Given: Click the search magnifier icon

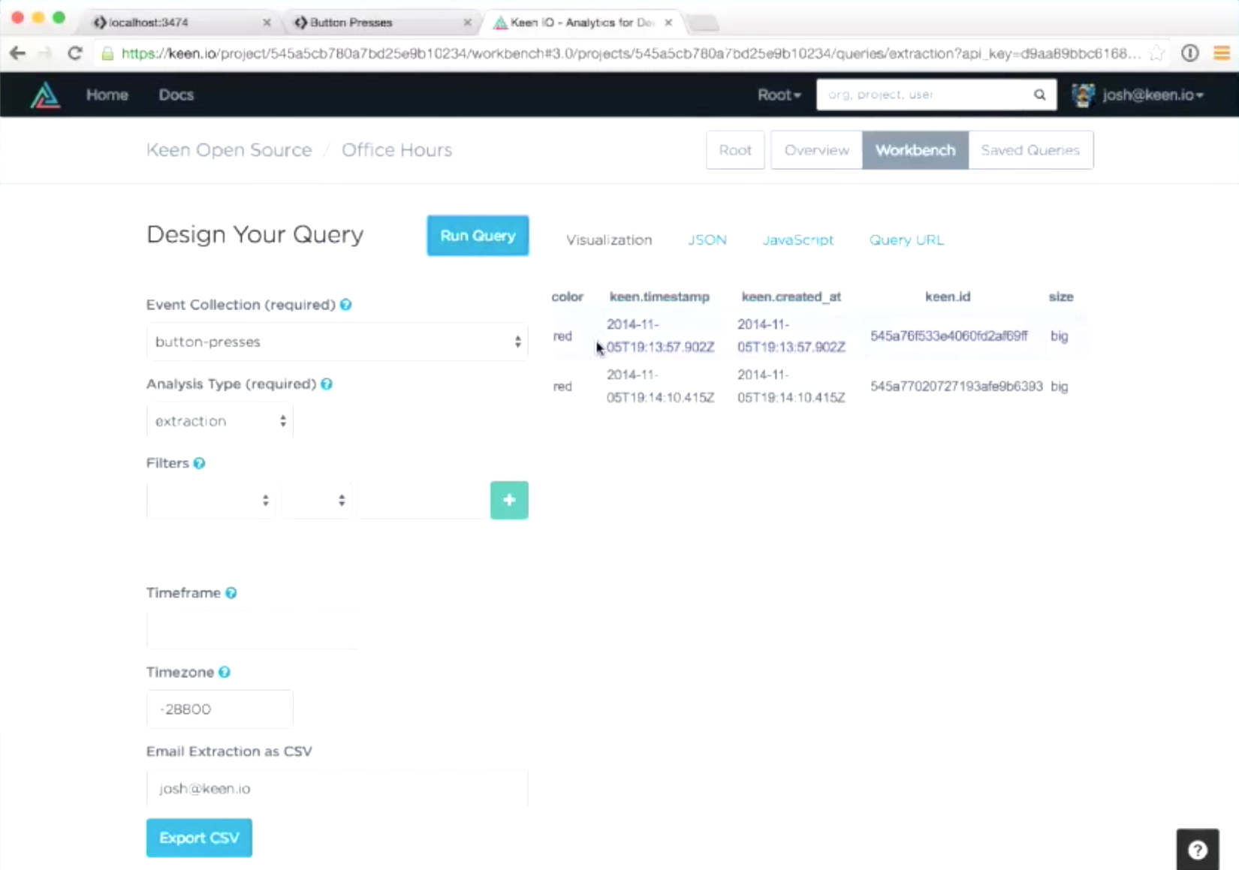Looking at the screenshot, I should tap(1039, 95).
